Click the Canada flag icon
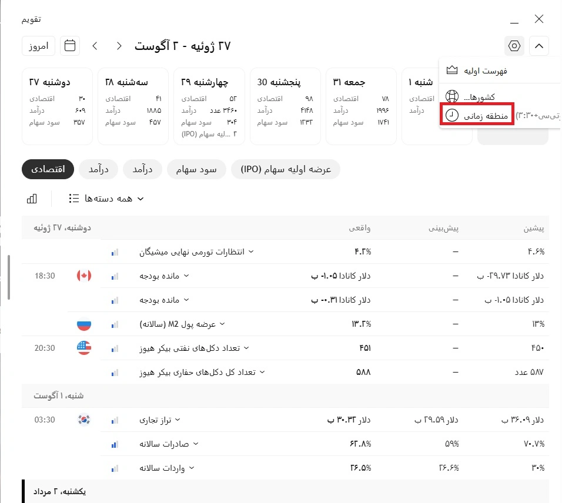Viewport: 562px width, 503px height. pyautogui.click(x=84, y=276)
